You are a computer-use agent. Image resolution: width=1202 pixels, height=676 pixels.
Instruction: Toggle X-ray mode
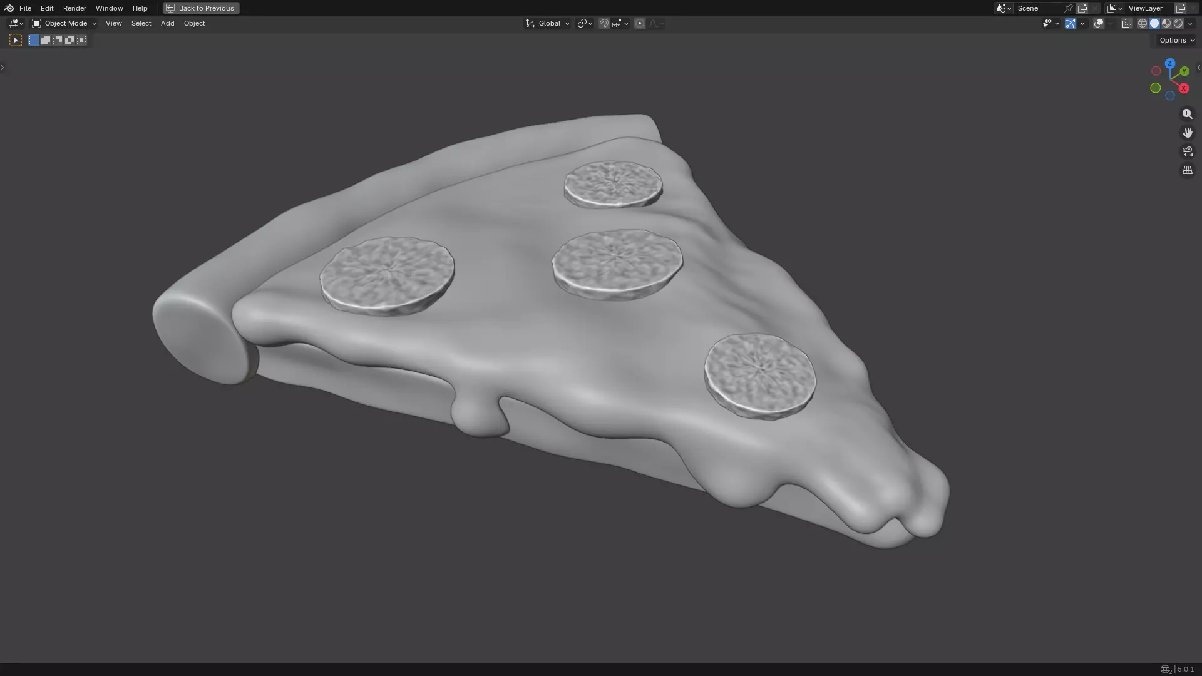click(x=1126, y=23)
